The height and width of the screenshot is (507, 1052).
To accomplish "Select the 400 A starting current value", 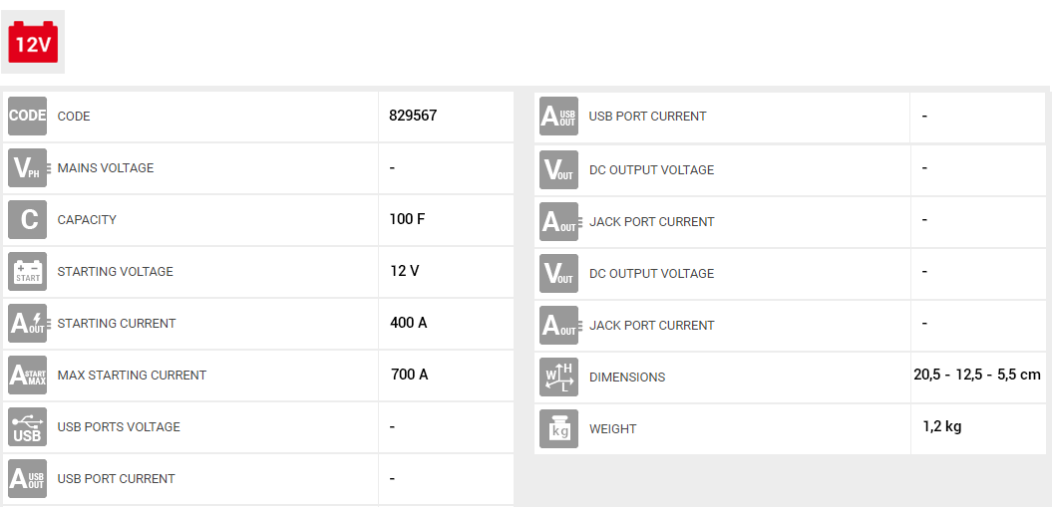I will click(409, 323).
